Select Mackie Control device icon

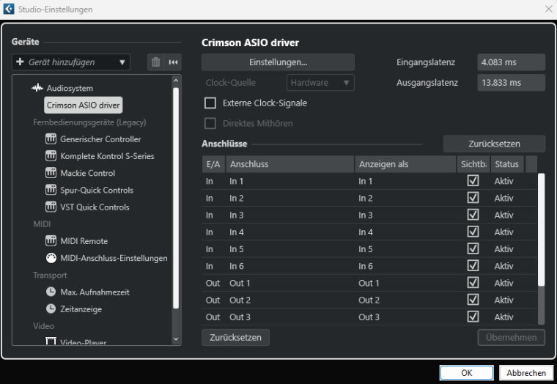pyautogui.click(x=51, y=173)
